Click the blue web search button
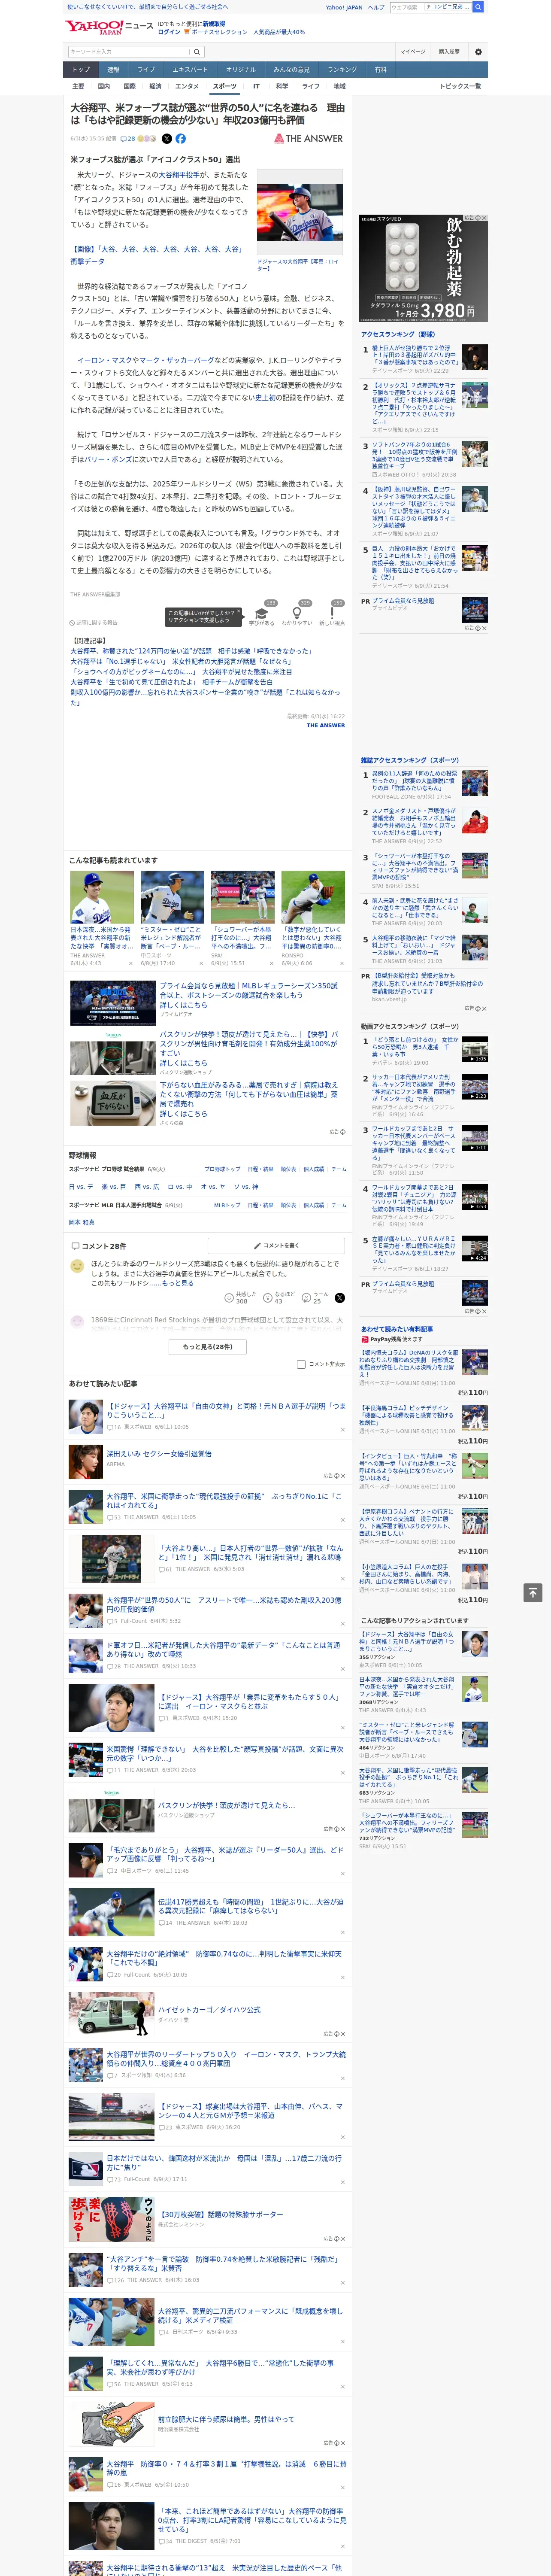 pyautogui.click(x=478, y=7)
